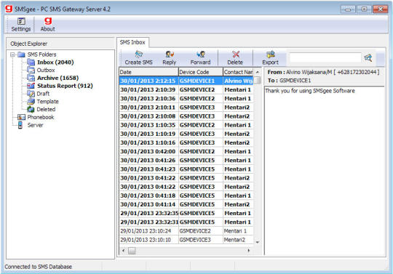Select message dated 30/01/2013 1:10:19
This screenshot has height=274, width=393.
(x=186, y=134)
